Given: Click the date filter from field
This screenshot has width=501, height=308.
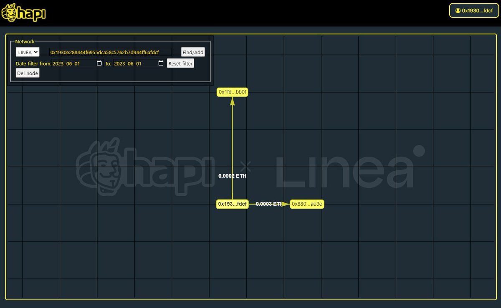Looking at the screenshot, I should [x=78, y=63].
